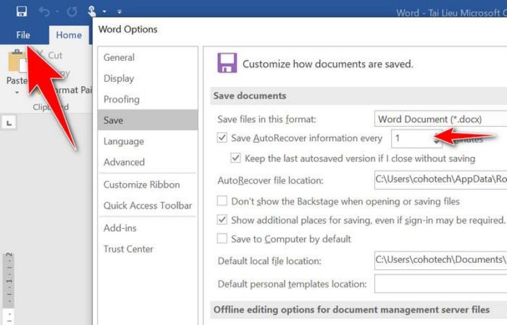Image resolution: width=507 pixels, height=325 pixels.
Task: Click the Redo/Repeat circular arrow icon
Action: (x=72, y=12)
